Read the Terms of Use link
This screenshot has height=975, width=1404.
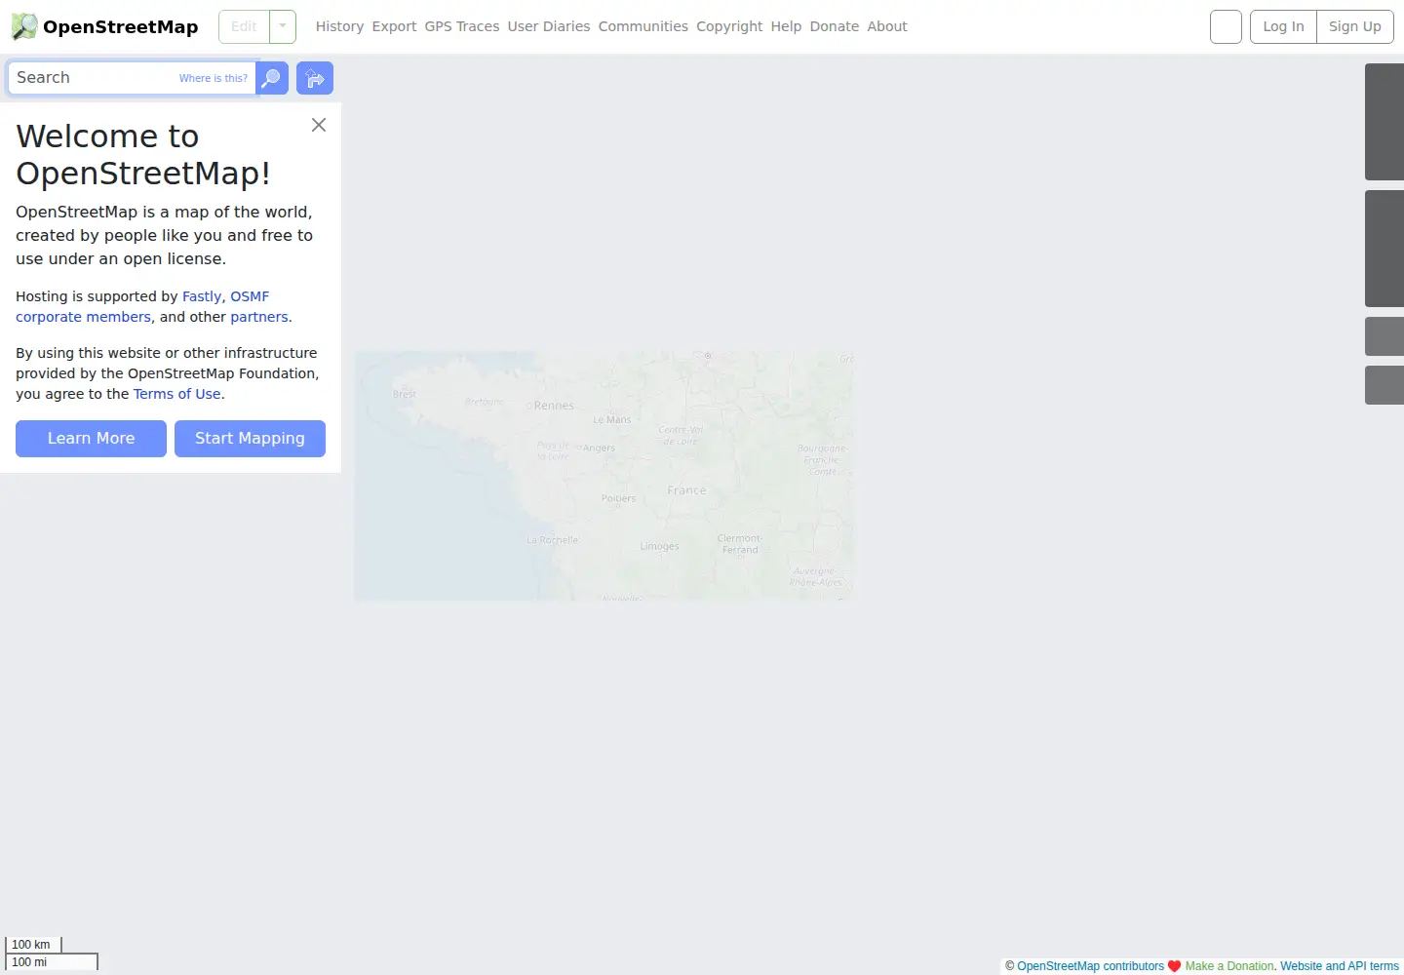(177, 394)
